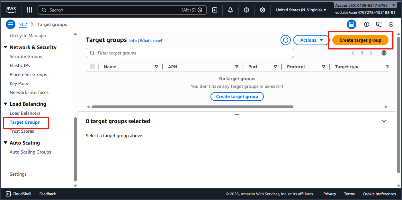
Task: Open the AWS services grid menu
Action: pos(30,10)
